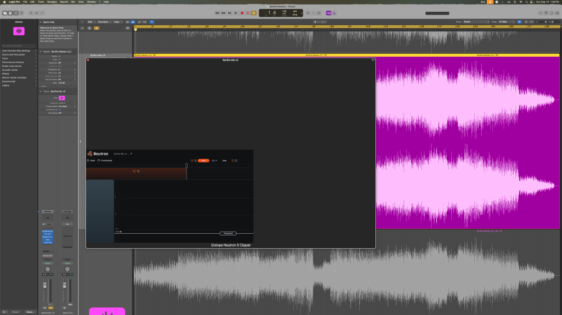Toggle Oversample in Neutron Clipper
Image resolution: width=562 pixels, height=315 pixels.
[105, 160]
